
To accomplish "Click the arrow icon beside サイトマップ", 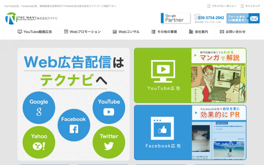I will 242,6.
